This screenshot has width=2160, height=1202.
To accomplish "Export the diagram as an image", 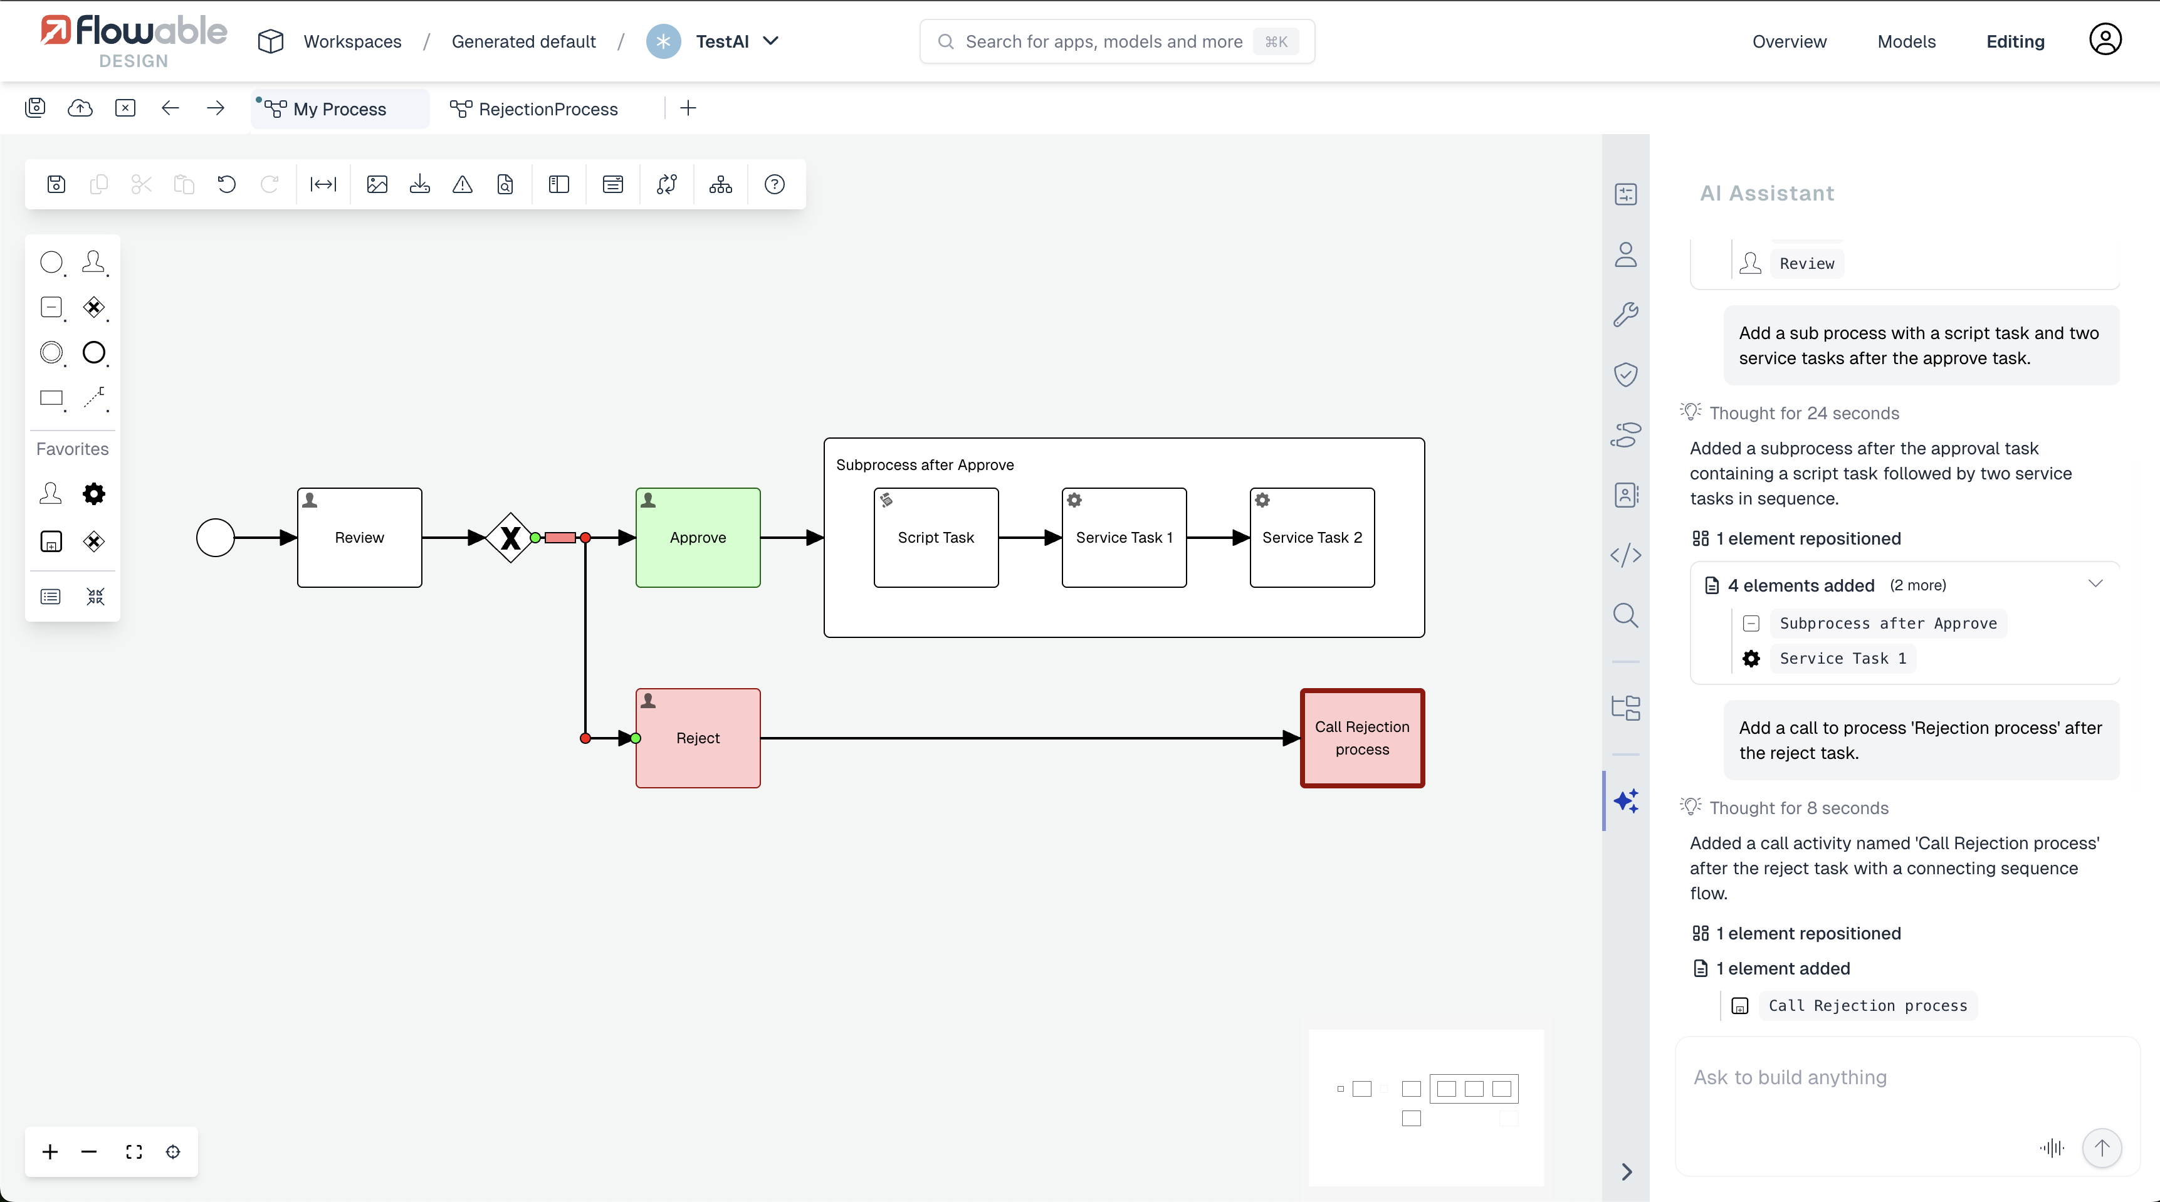I will tap(377, 184).
